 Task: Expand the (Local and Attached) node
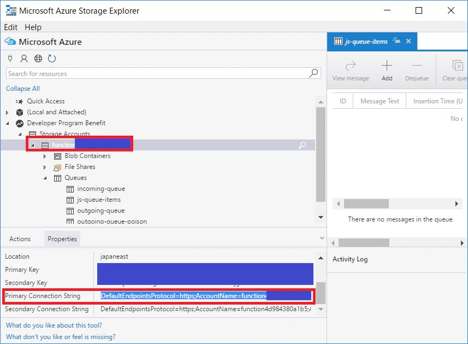[7, 112]
